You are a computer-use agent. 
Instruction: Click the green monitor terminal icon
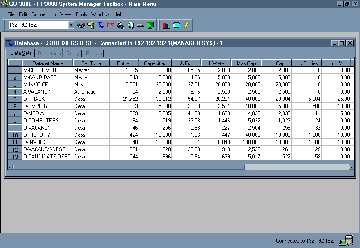[150, 25]
